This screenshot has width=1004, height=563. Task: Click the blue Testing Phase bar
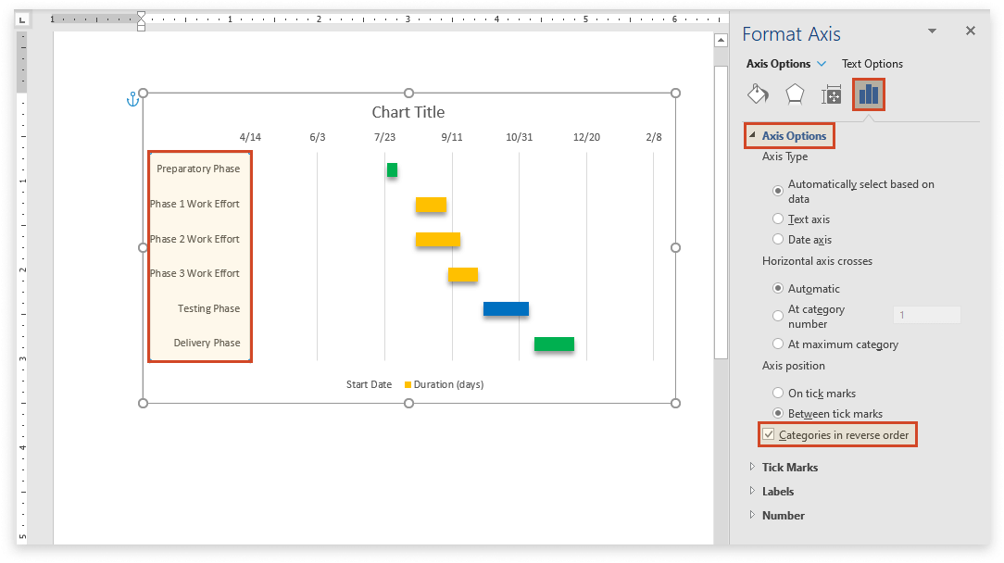click(x=506, y=309)
